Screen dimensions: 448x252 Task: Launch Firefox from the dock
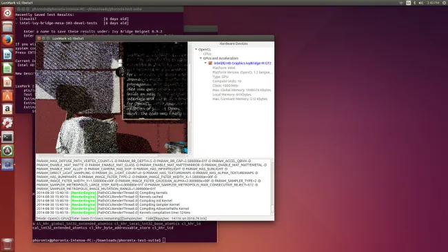point(8,41)
